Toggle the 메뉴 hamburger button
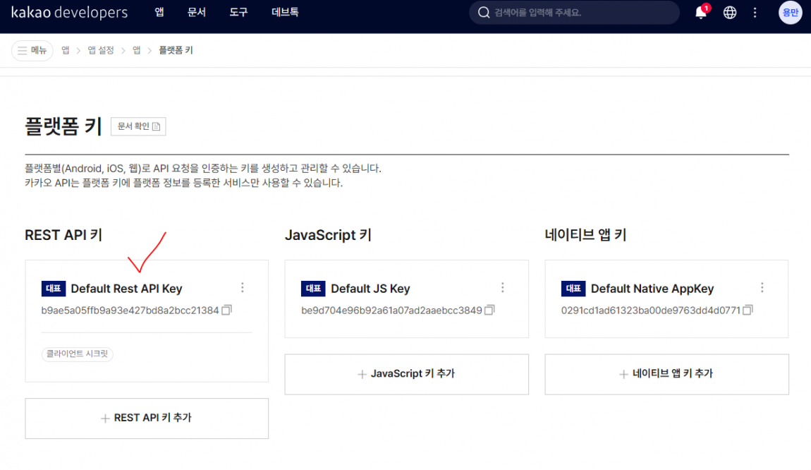Image resolution: width=811 pixels, height=470 pixels. pos(32,50)
